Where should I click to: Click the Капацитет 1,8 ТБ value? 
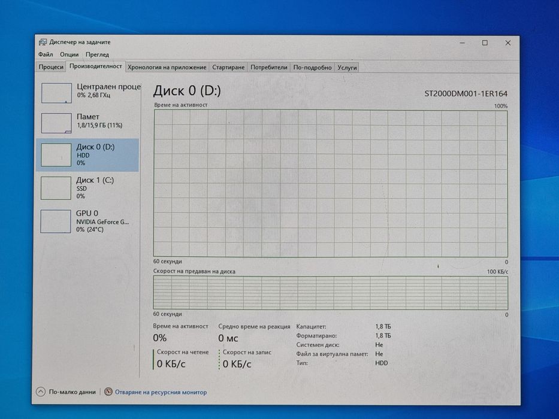click(383, 326)
